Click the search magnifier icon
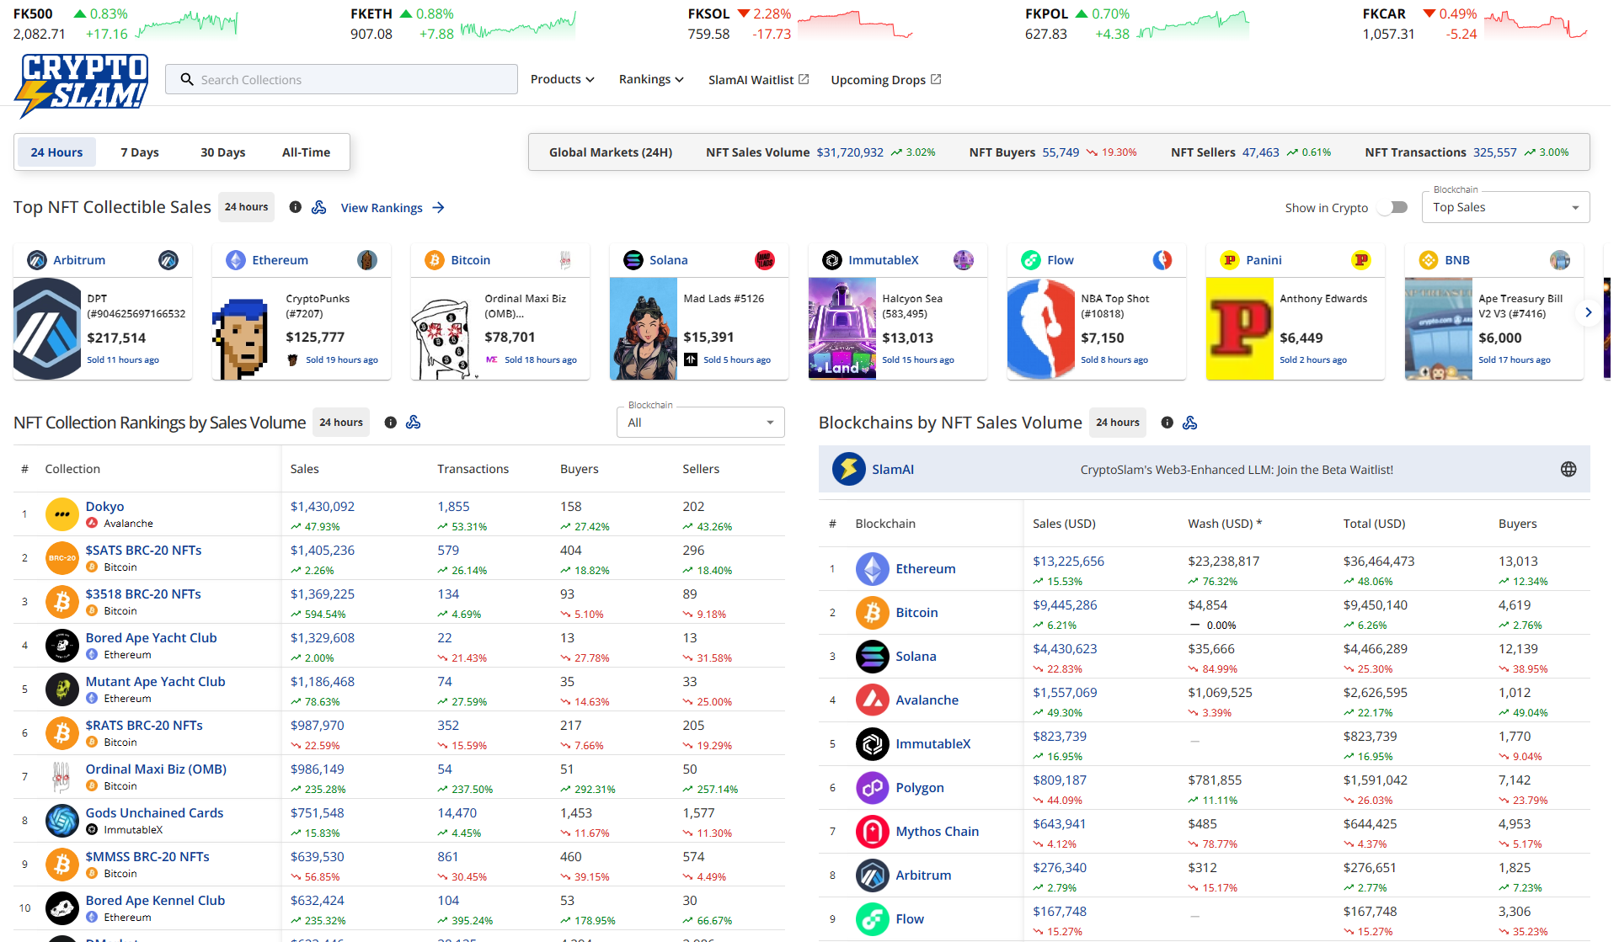 click(187, 79)
